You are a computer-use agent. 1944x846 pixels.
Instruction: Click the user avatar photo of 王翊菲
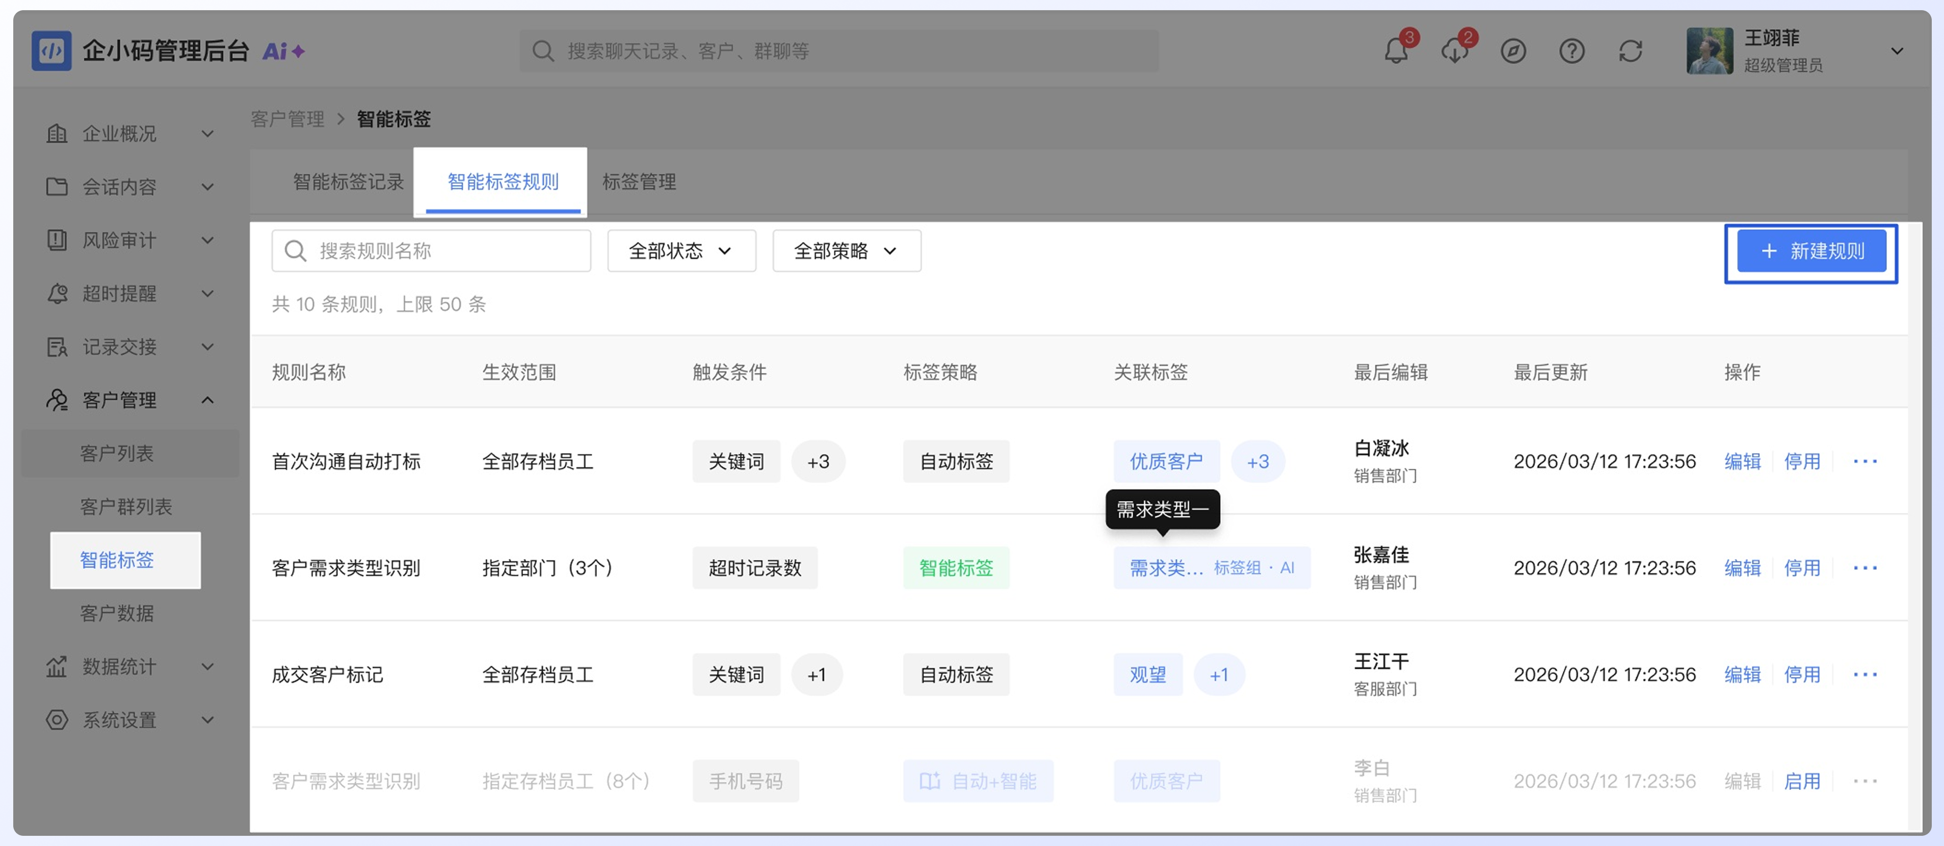tap(1710, 50)
